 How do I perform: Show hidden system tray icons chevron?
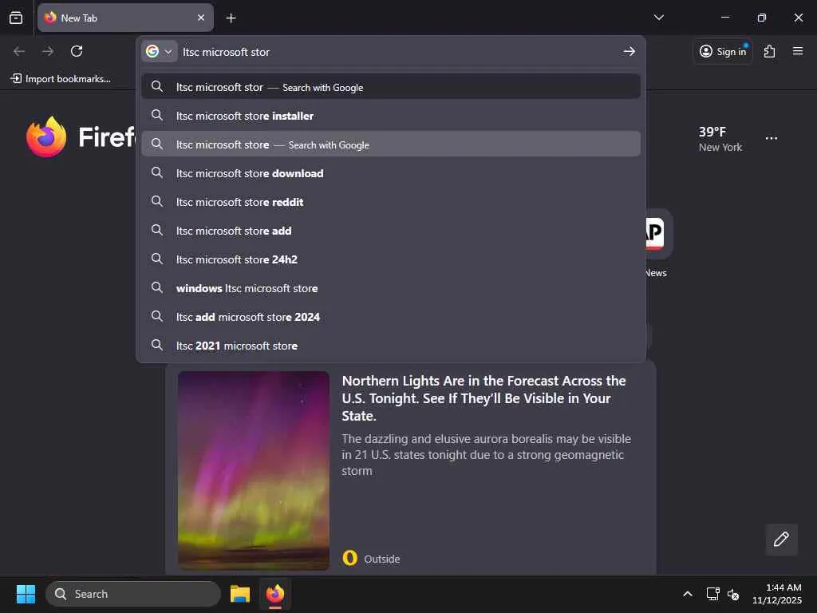click(x=688, y=594)
